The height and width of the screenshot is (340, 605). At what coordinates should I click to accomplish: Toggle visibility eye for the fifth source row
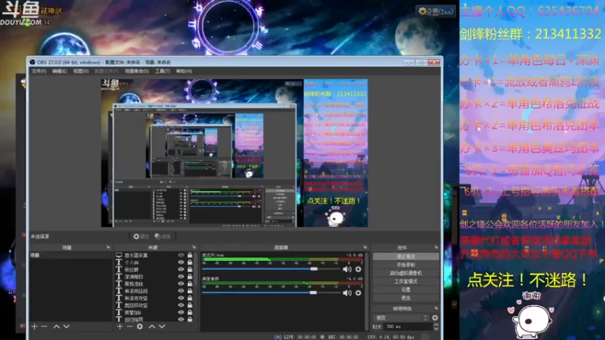181,284
